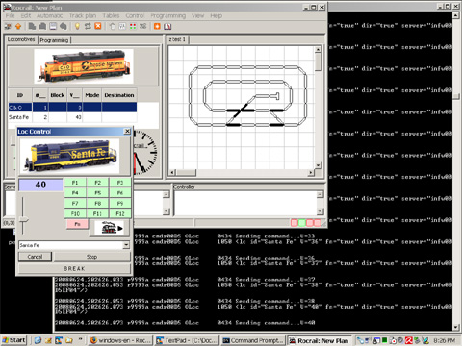Click the track plan horizontal scrollbar right arrow
This screenshot has width=462, height=346.
pyautogui.click(x=311, y=172)
